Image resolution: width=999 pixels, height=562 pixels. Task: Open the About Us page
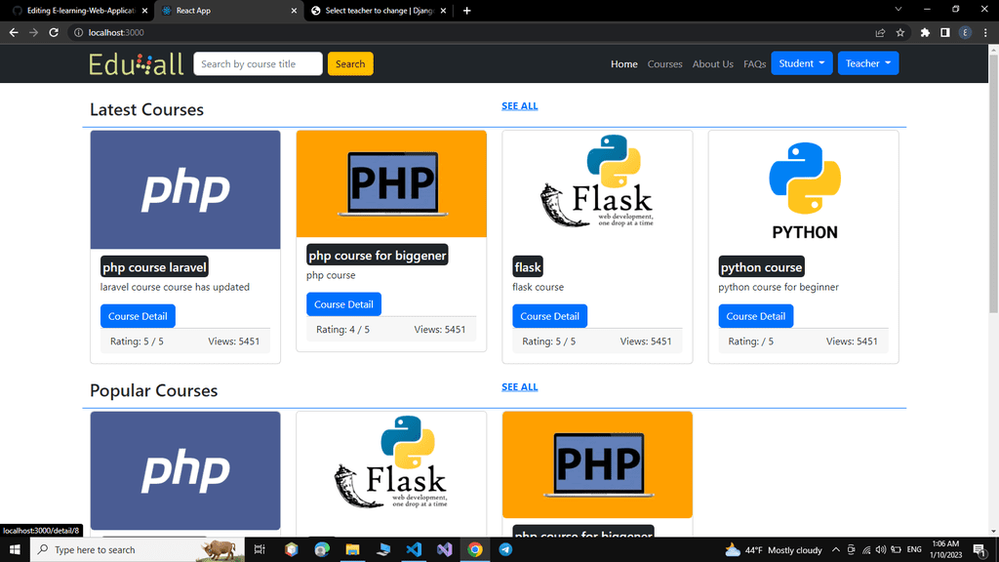click(x=713, y=63)
